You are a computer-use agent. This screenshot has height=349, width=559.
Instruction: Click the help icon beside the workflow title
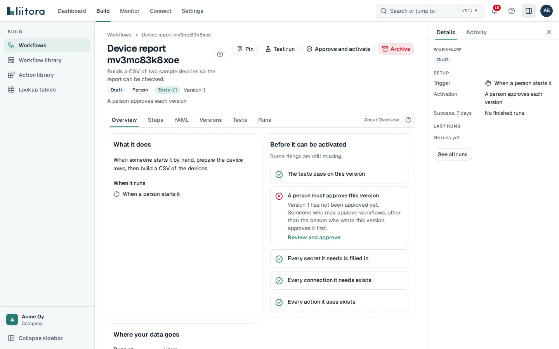tap(220, 54)
